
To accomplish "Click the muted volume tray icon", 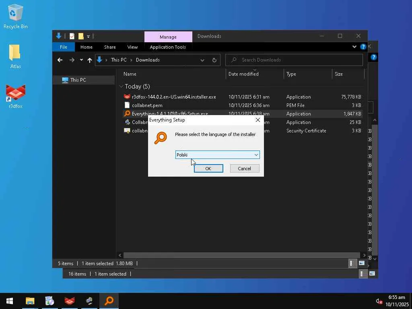I will pos(379,301).
